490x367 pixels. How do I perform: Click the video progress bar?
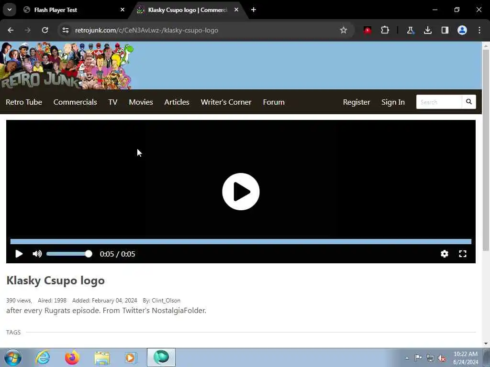click(241, 241)
